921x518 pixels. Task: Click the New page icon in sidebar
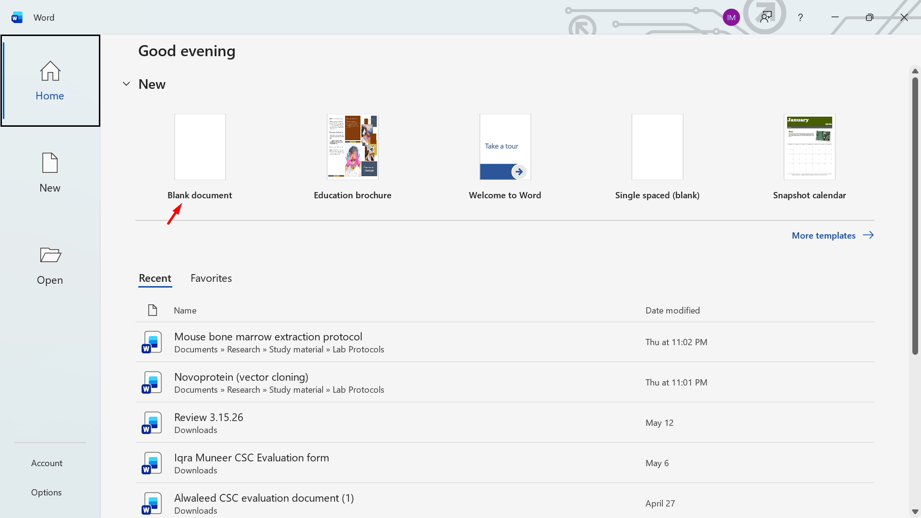pos(50,163)
